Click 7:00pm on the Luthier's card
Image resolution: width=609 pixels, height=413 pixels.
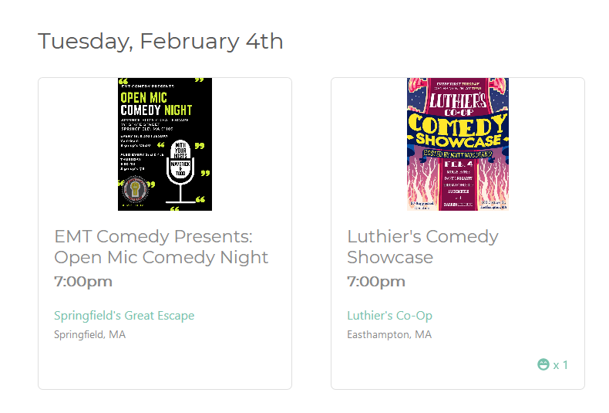point(376,281)
